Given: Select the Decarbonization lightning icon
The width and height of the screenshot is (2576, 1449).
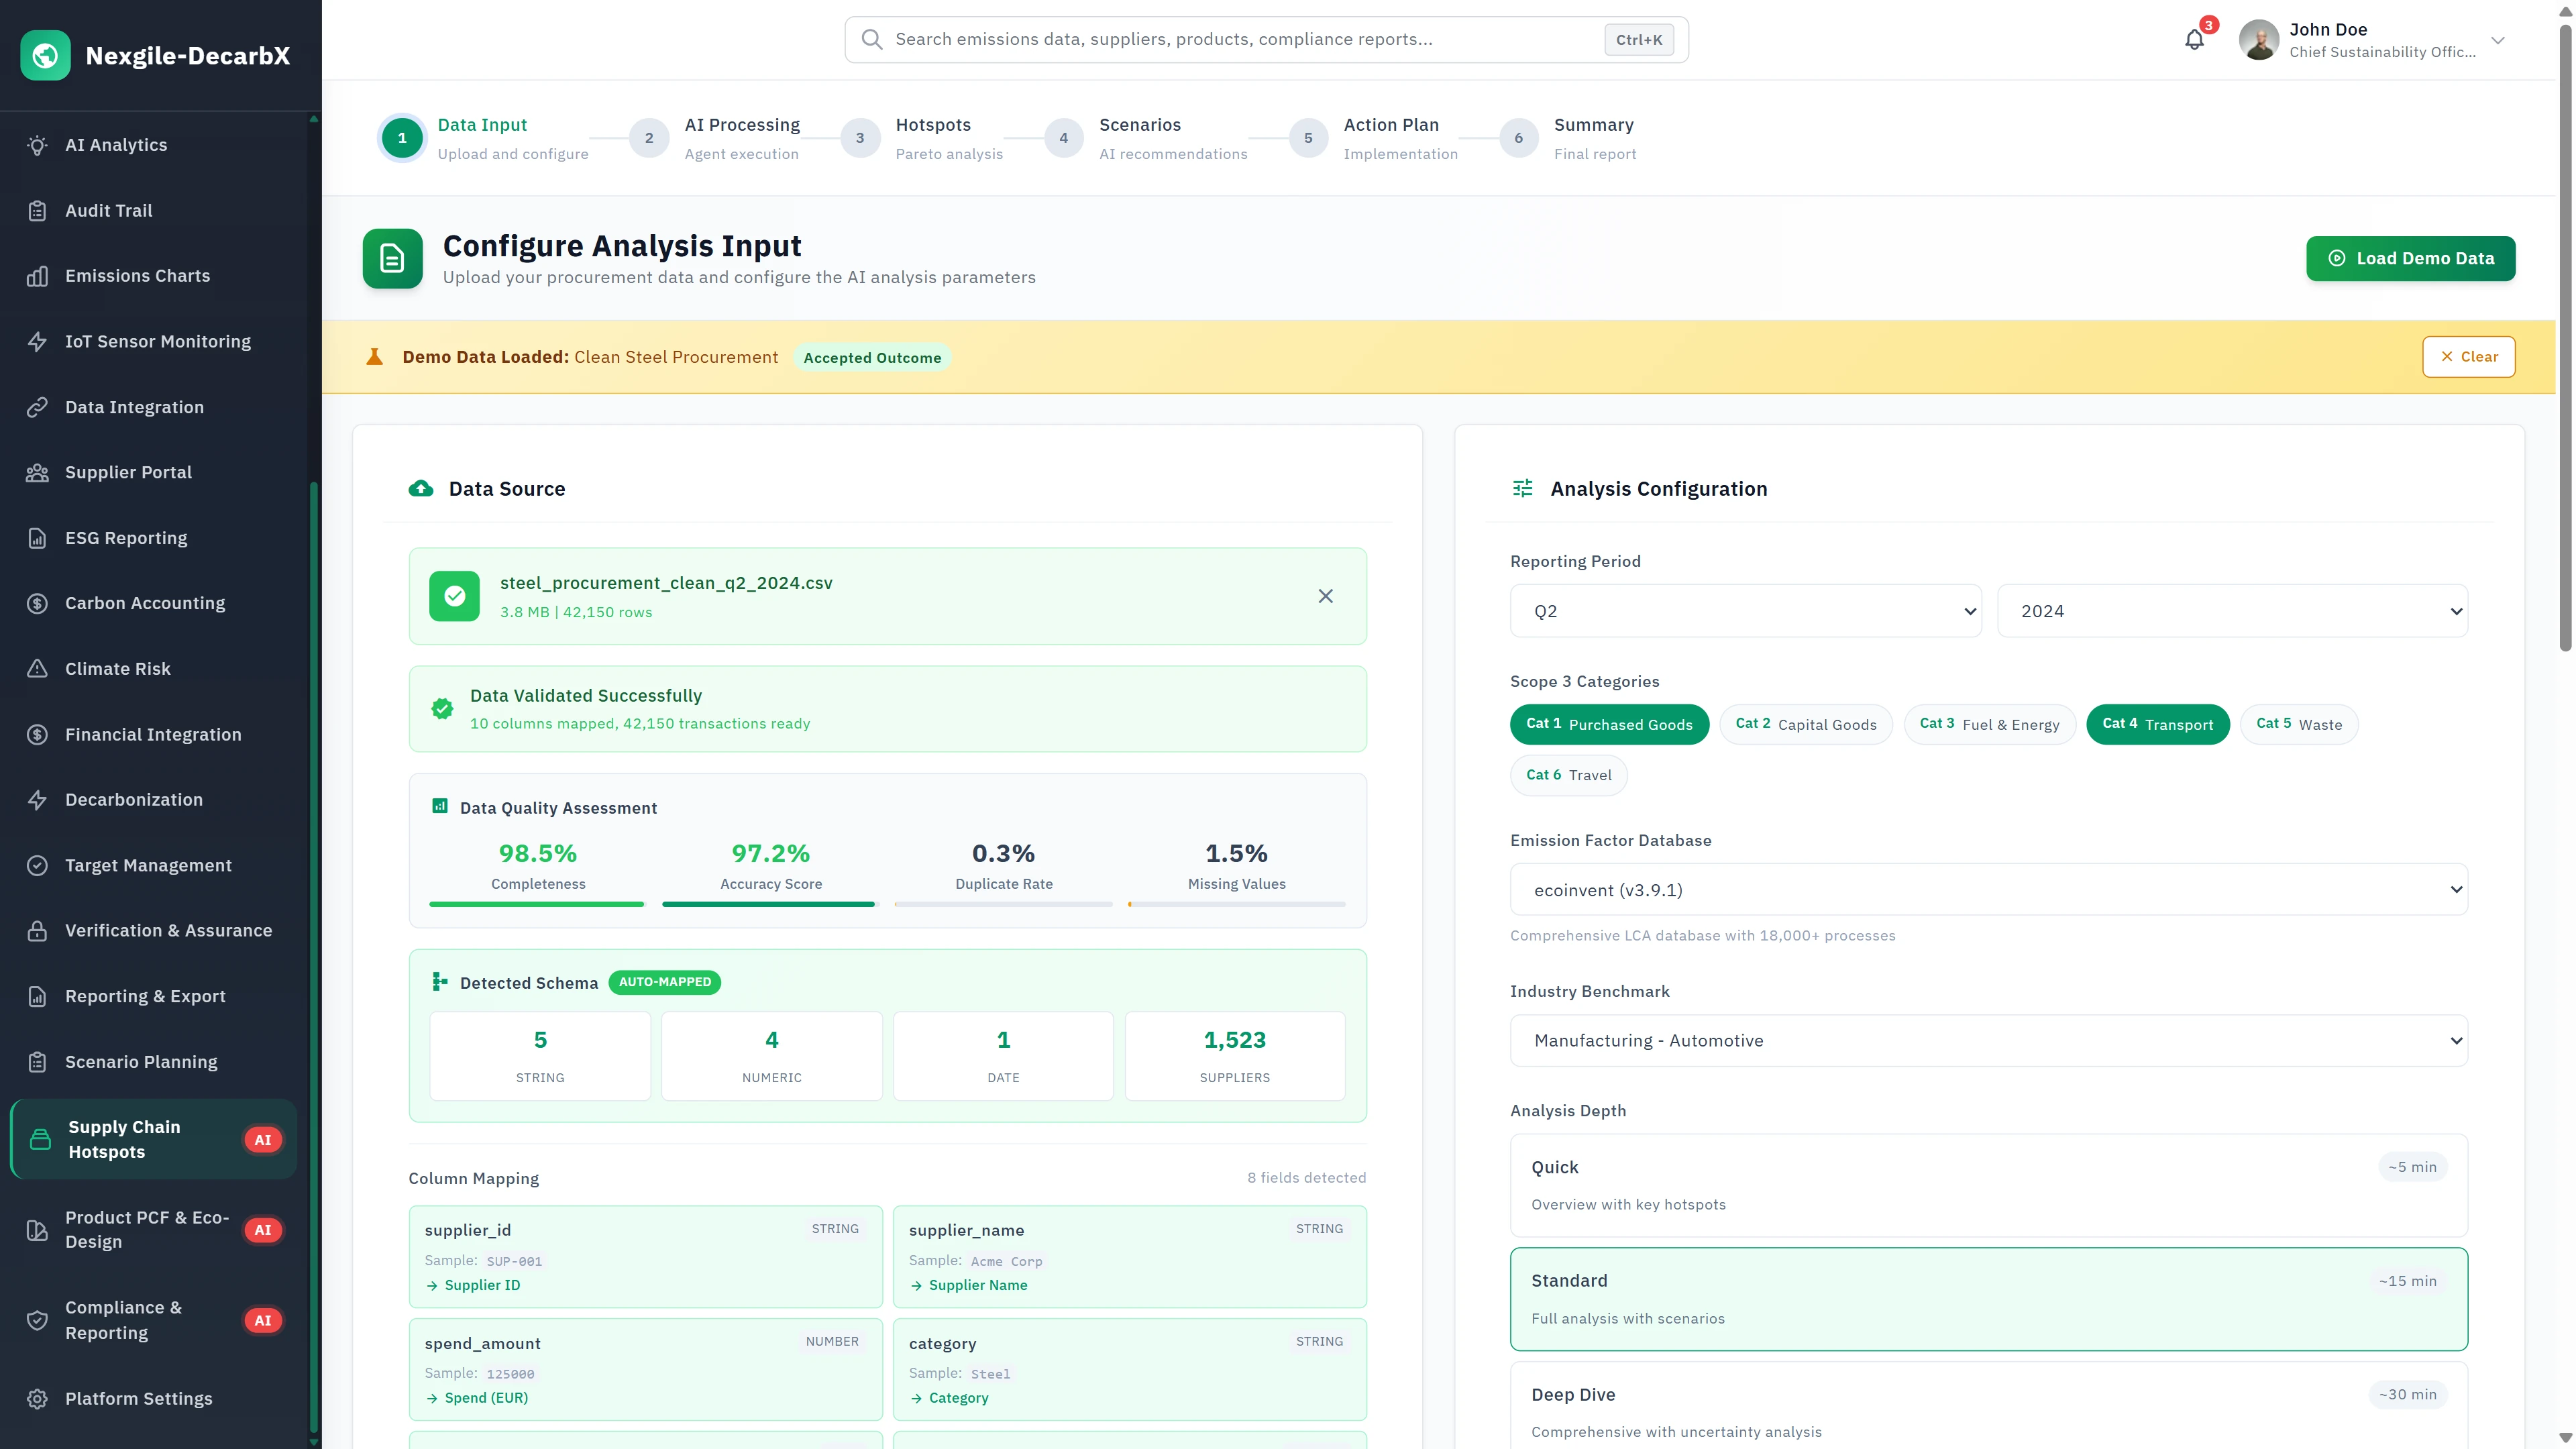Looking at the screenshot, I should coord(37,799).
